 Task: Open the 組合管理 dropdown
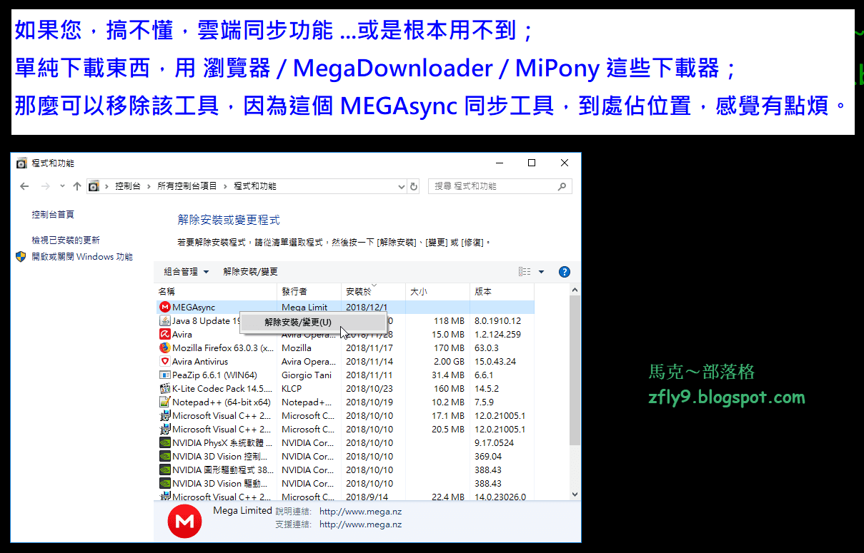[186, 272]
